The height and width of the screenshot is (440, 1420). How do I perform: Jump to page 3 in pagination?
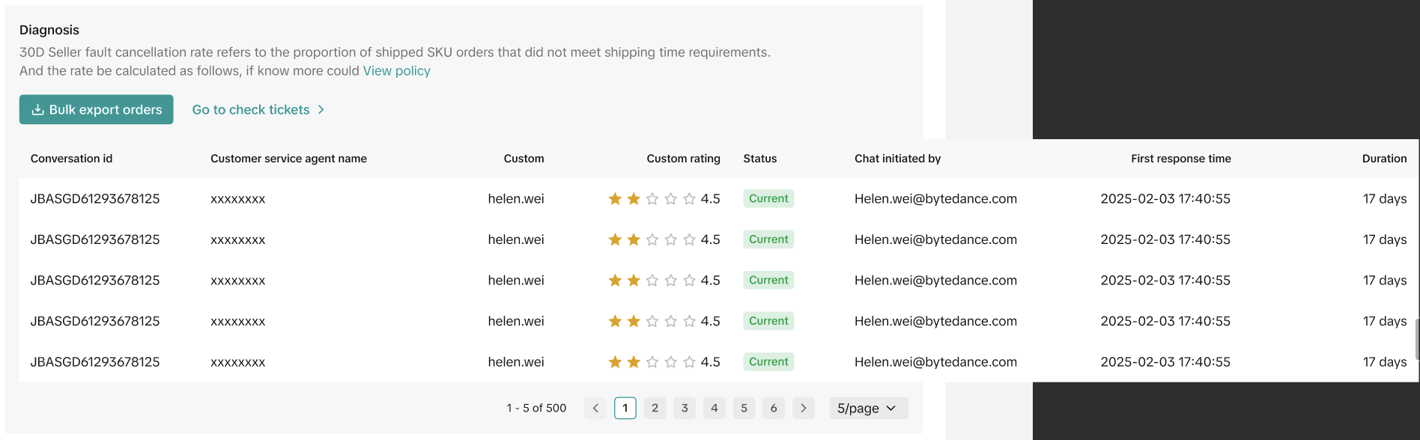pyautogui.click(x=685, y=408)
